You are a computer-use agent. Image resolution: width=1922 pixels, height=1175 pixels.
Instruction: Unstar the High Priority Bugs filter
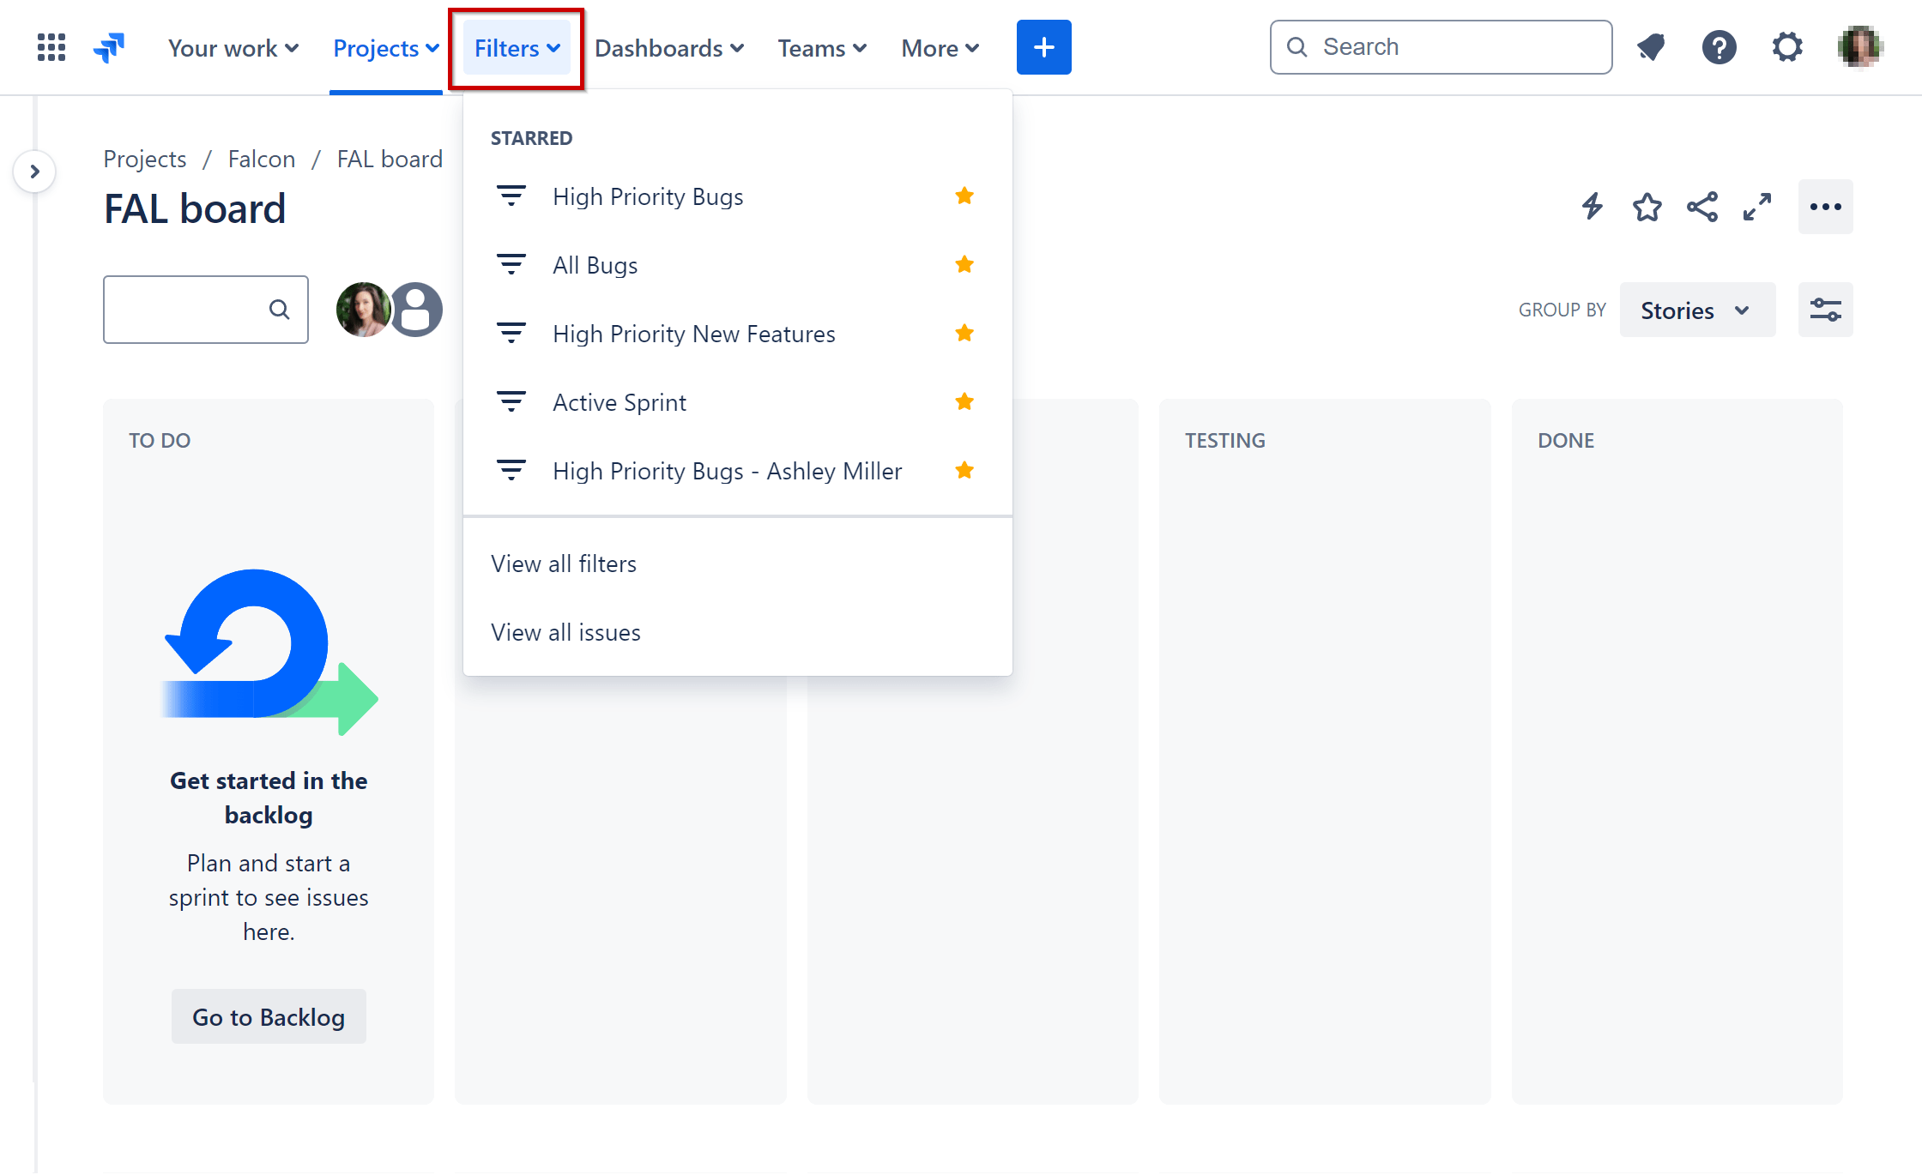coord(964,196)
